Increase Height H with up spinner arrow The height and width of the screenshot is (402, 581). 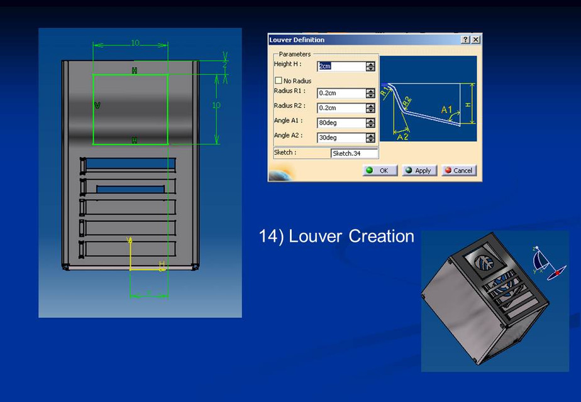(x=370, y=64)
